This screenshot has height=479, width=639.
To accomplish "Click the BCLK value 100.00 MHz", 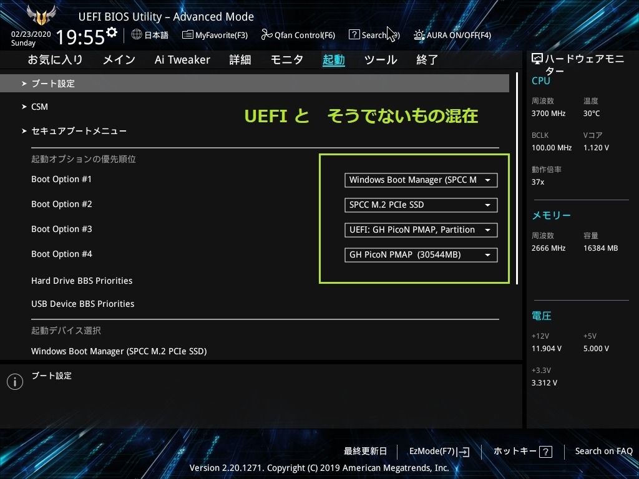I will pos(552,148).
